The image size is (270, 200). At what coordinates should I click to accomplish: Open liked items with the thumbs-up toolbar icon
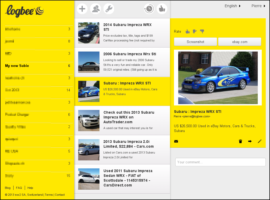pos(162,8)
